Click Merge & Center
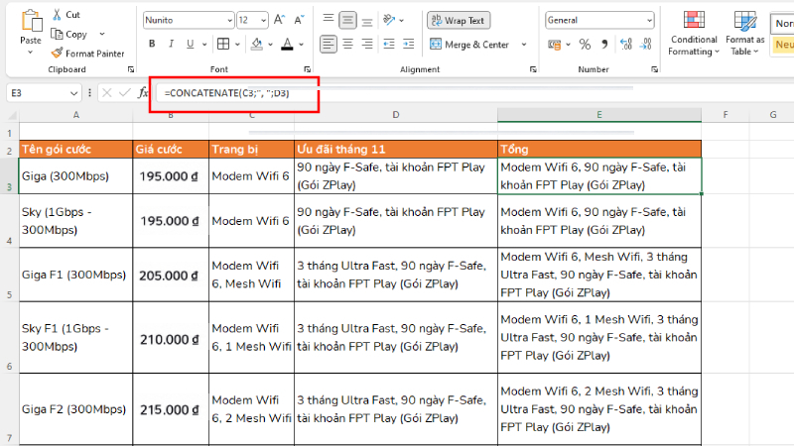Image resolution: width=794 pixels, height=446 pixels. (468, 45)
